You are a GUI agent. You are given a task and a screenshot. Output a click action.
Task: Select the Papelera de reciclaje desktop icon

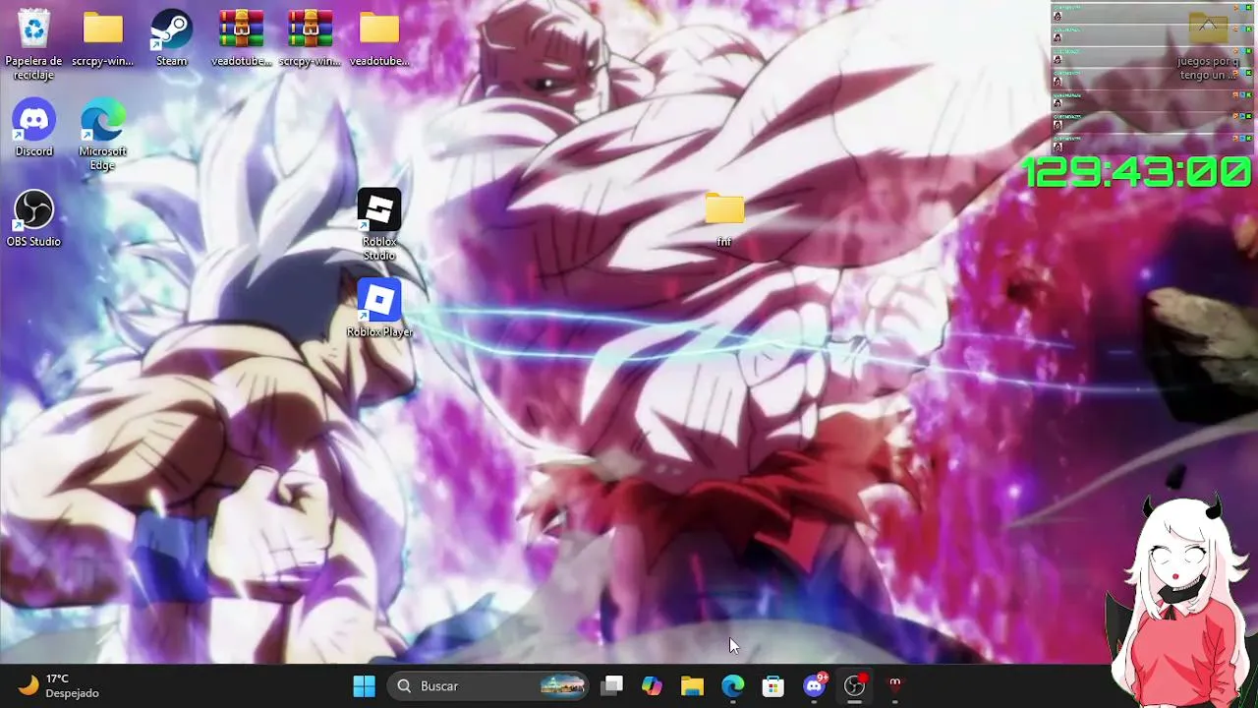coord(34,44)
